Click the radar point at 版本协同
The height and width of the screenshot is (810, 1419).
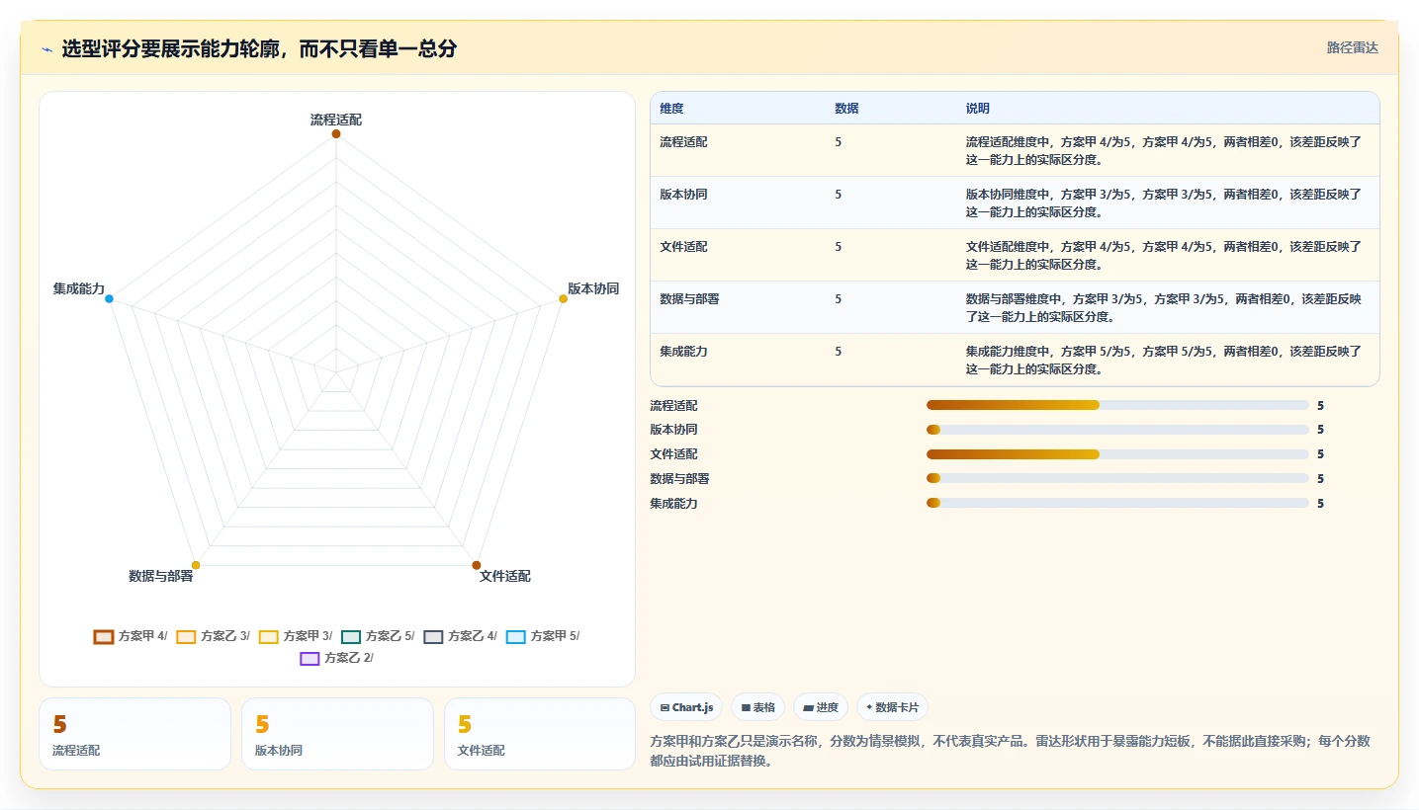(563, 298)
